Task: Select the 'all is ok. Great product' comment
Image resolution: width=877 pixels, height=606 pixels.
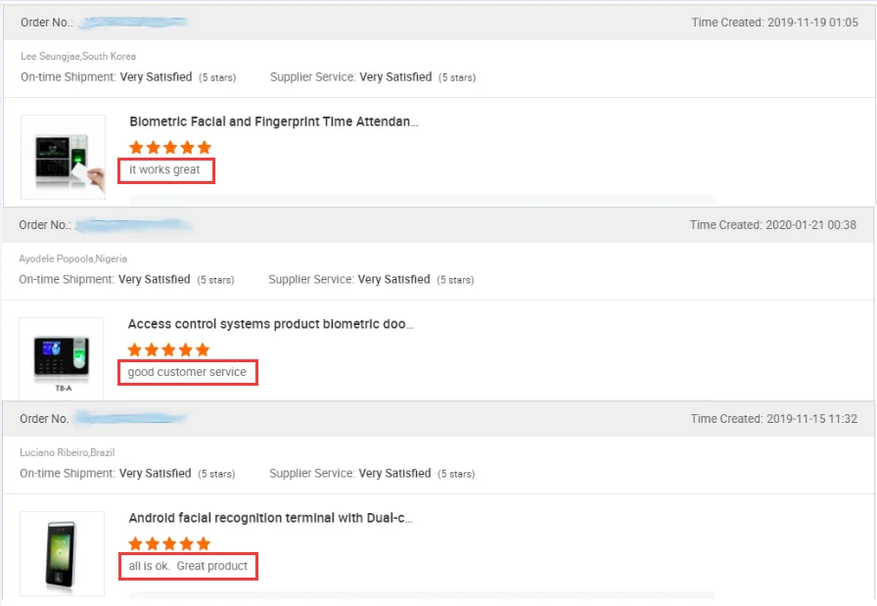Action: click(x=188, y=566)
